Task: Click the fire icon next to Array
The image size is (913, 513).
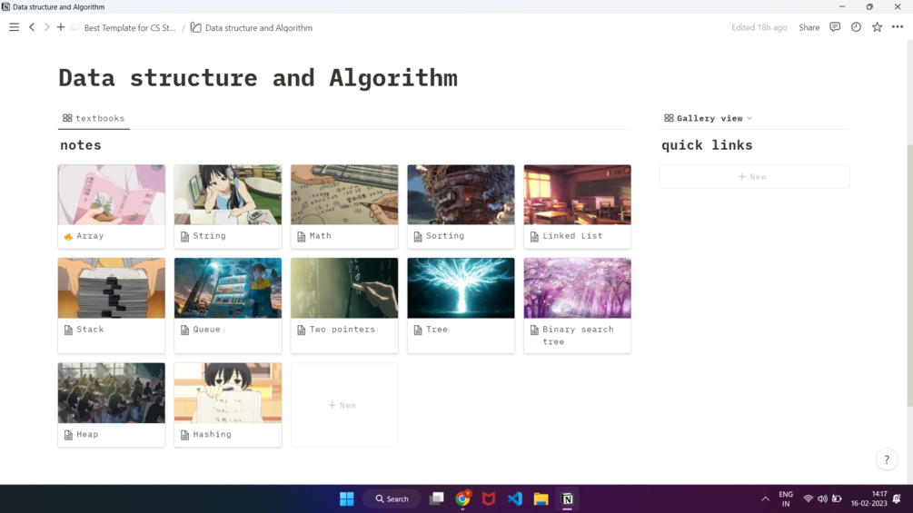Action: [68, 236]
